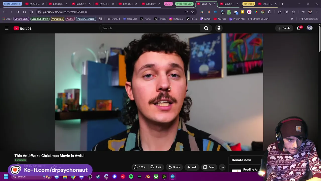Click the address bar URL
Screen dimensions: 321x181
click(65, 12)
